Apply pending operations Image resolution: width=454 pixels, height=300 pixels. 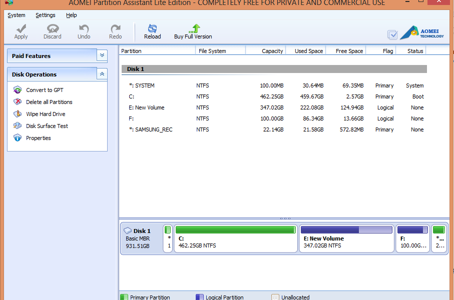pos(21,31)
